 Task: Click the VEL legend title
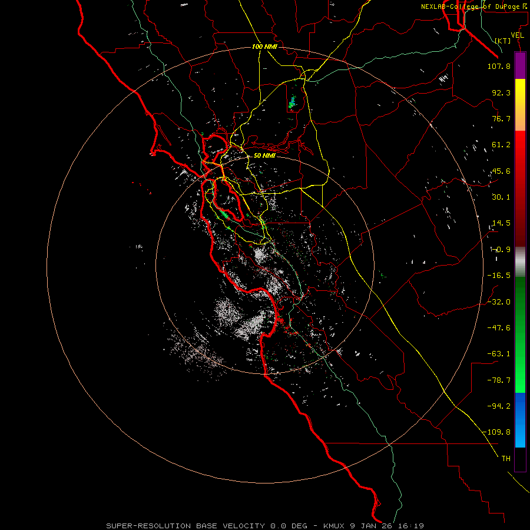pos(517,35)
